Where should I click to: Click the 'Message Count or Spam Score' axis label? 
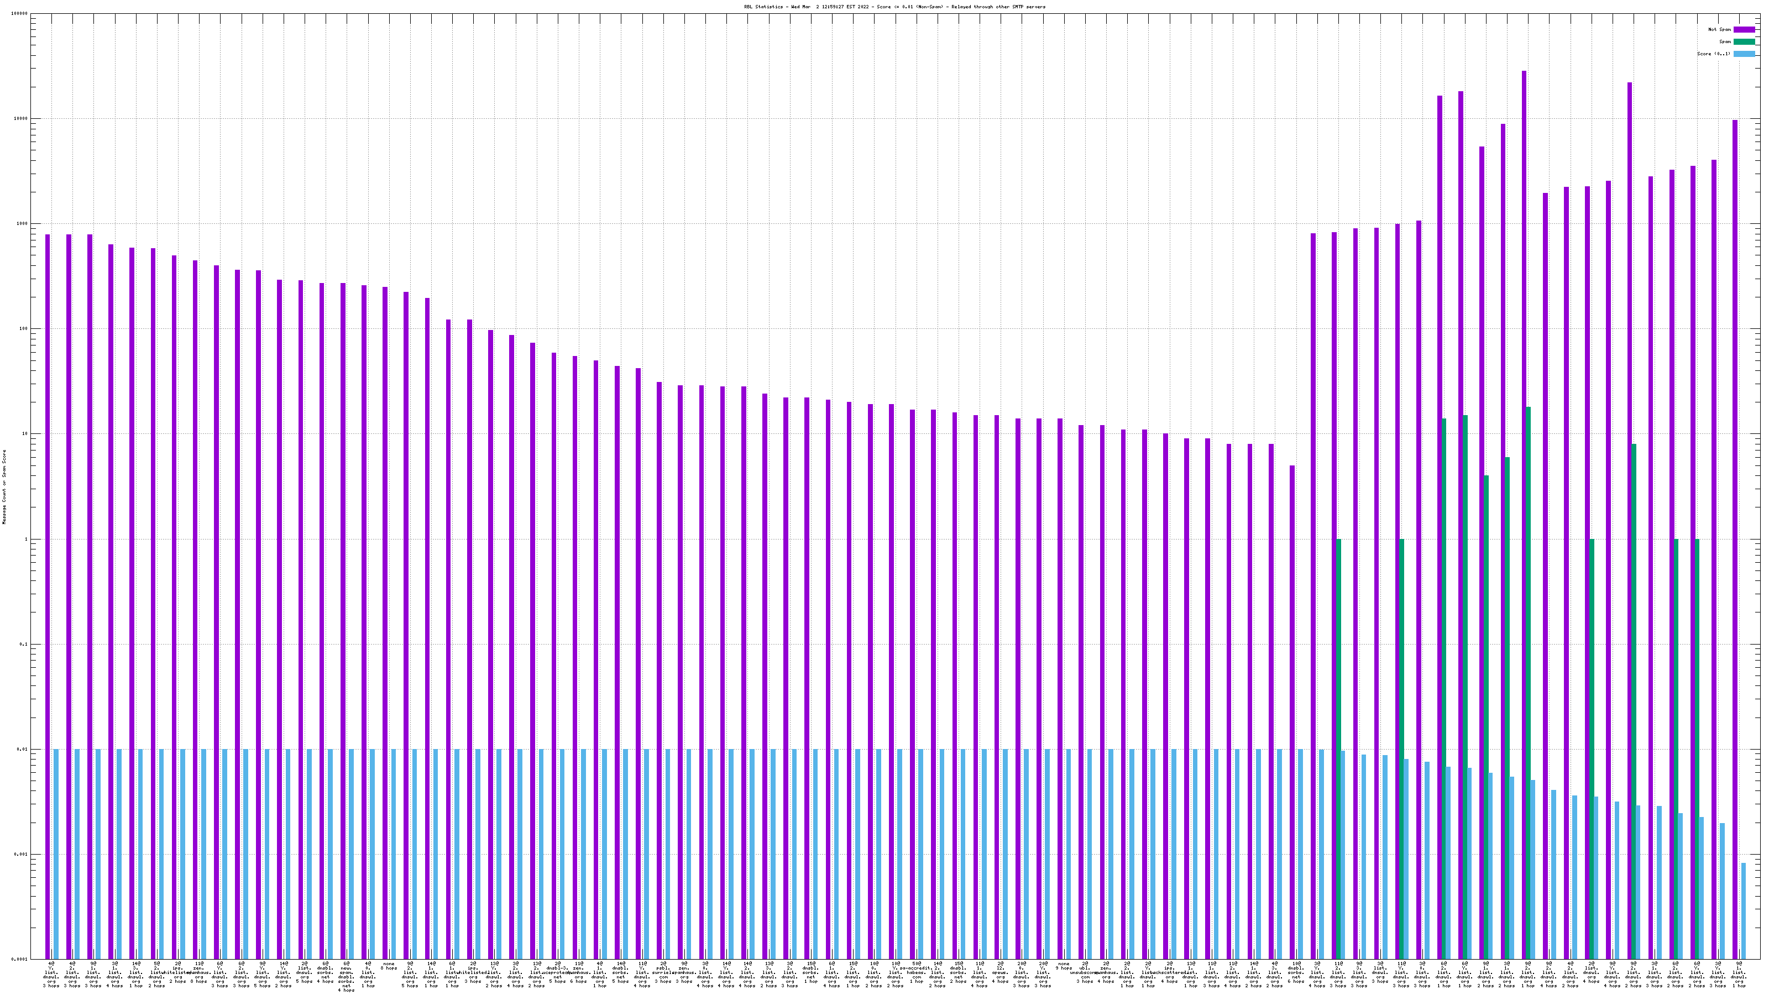[4, 486]
